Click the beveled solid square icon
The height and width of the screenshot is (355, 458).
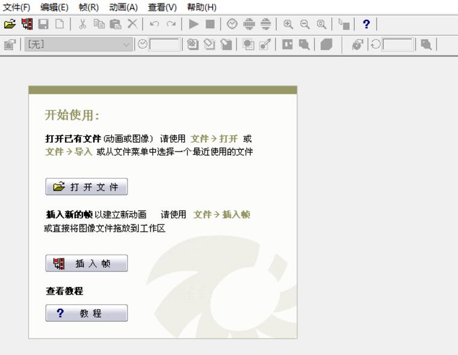pyautogui.click(x=326, y=45)
